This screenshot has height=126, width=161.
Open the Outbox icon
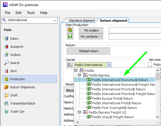pos(6,55)
